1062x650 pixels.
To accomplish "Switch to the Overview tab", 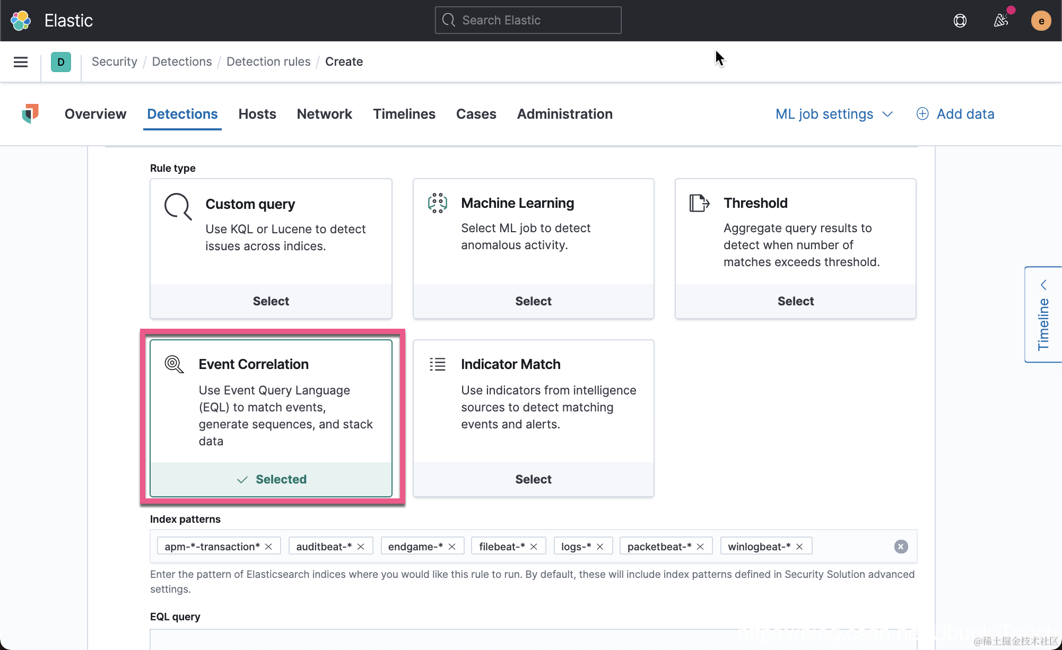I will click(x=95, y=114).
